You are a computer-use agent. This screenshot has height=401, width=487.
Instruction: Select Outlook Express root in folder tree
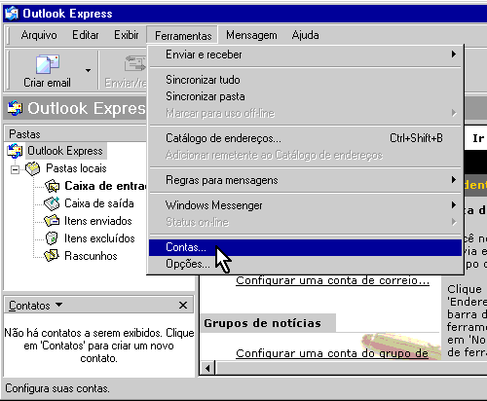click(x=65, y=151)
